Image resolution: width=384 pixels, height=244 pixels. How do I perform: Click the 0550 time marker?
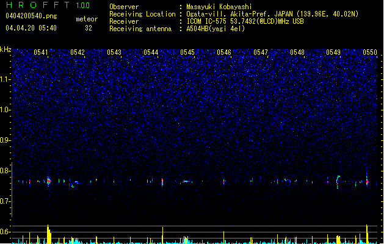coord(370,52)
